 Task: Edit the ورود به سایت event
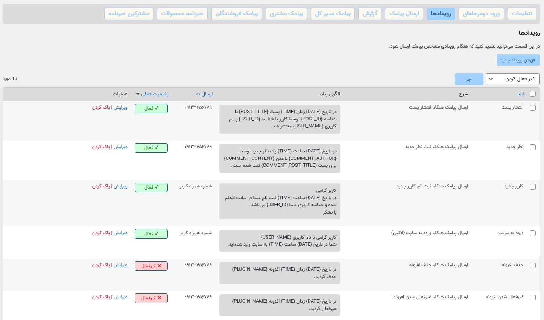click(120, 233)
